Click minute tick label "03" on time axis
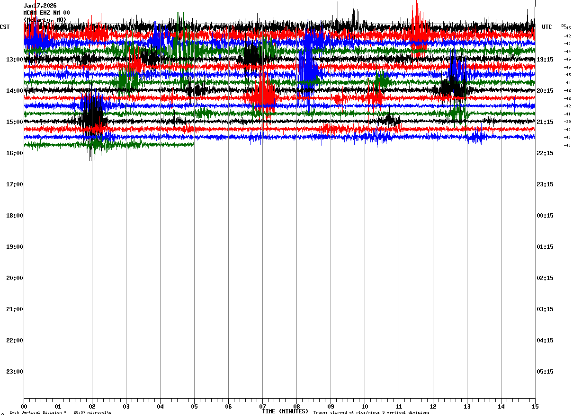 click(126, 407)
